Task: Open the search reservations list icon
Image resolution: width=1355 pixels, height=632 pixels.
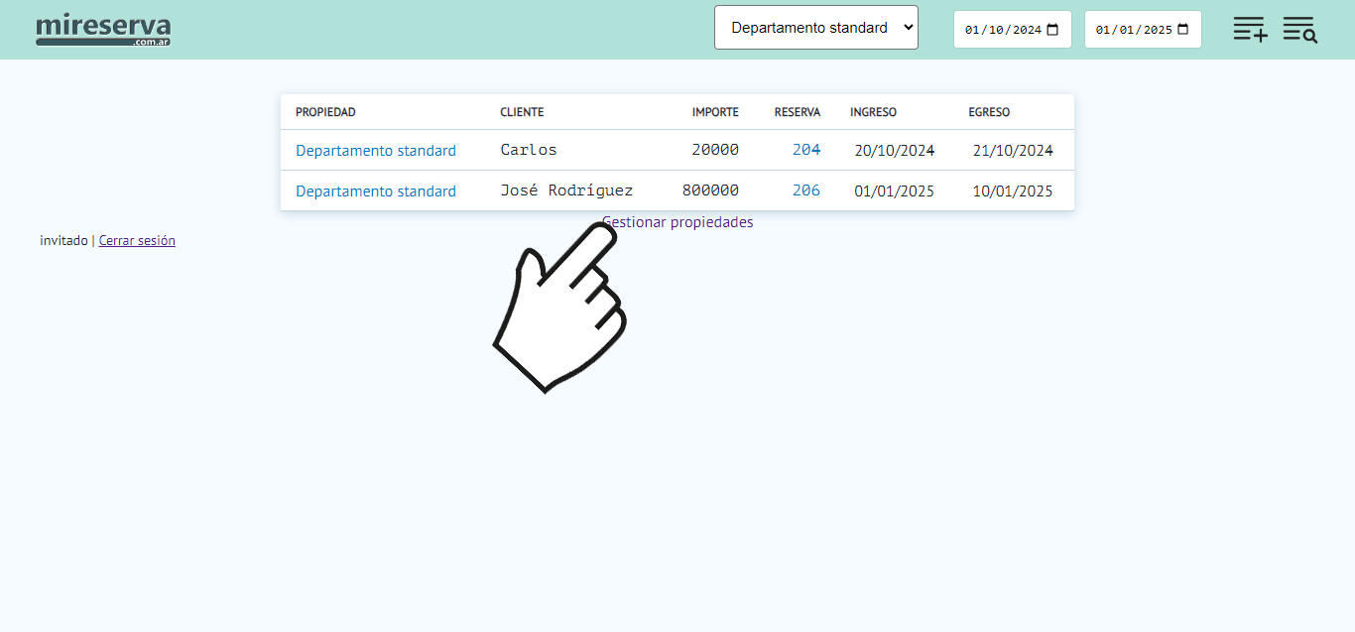Action: (x=1299, y=29)
